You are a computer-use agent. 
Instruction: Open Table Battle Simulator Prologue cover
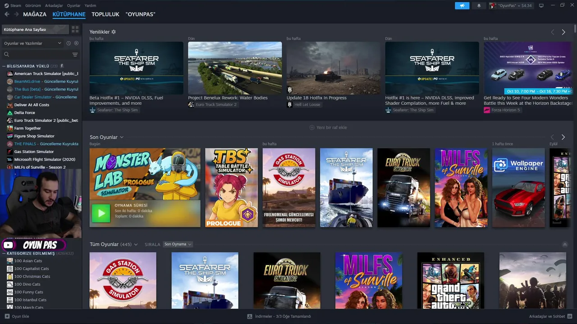pos(231,188)
